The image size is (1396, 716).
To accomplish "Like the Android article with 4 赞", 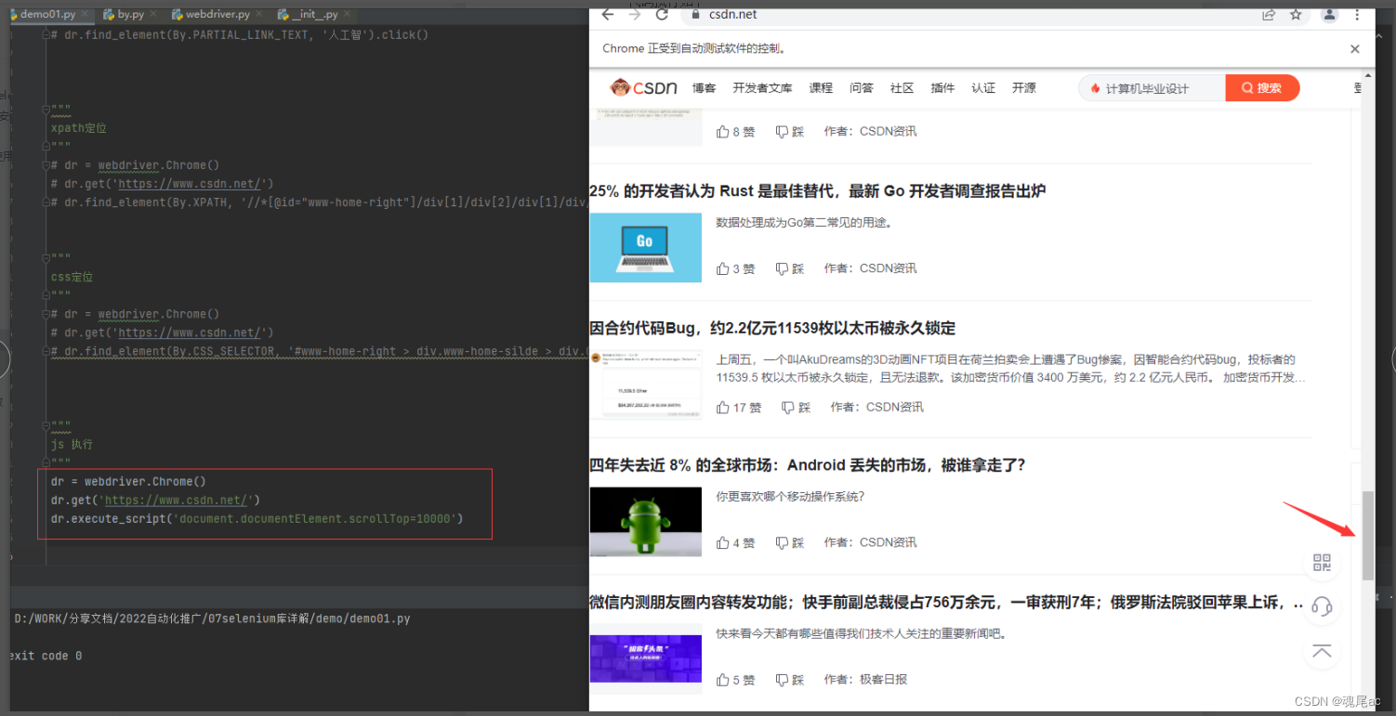I will pos(735,542).
